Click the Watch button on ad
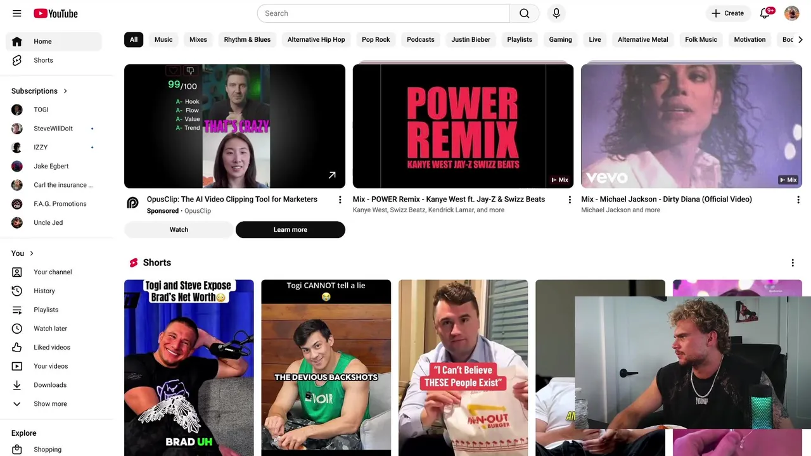 [179, 230]
